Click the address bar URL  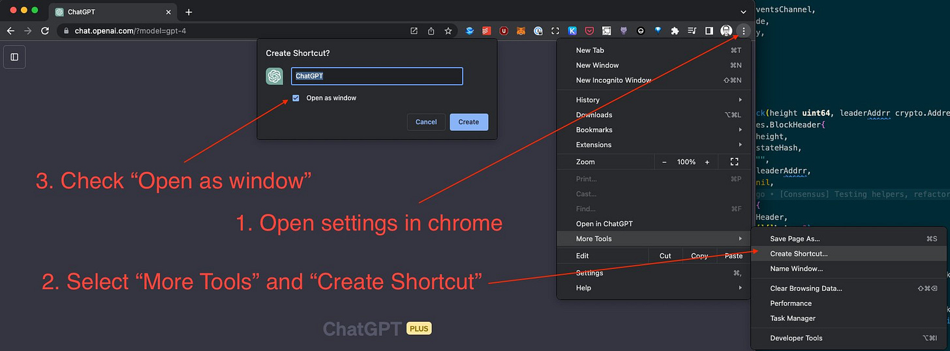pyautogui.click(x=130, y=31)
